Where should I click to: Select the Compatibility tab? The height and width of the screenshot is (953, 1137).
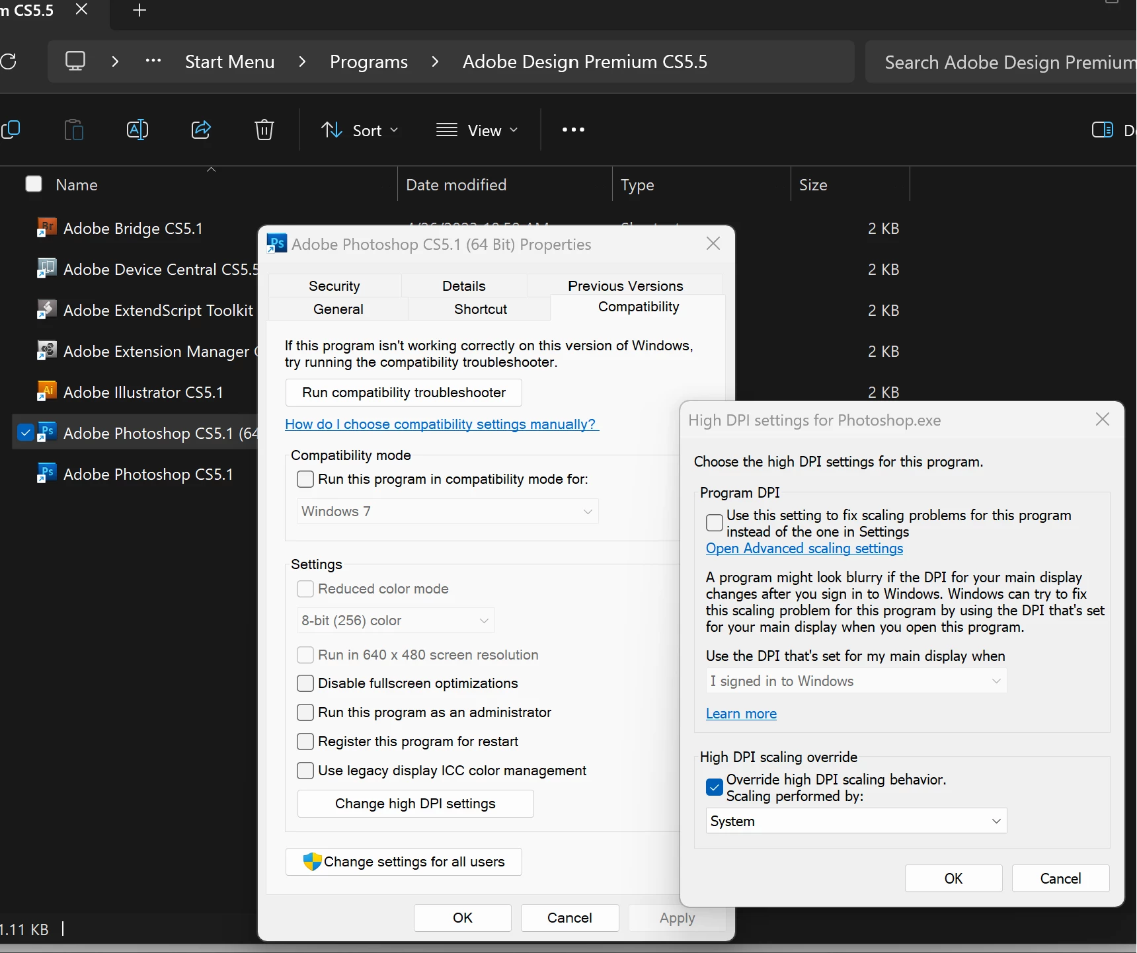(x=639, y=307)
